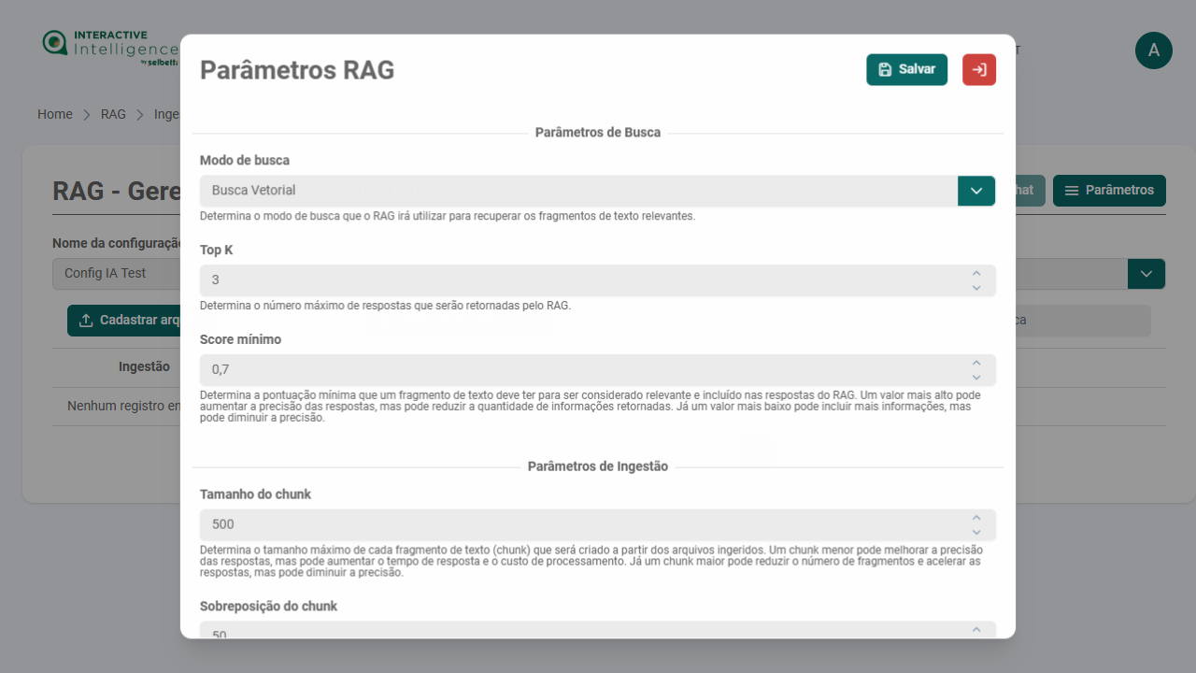Click the 'Modo de busca' label

pyautogui.click(x=245, y=161)
